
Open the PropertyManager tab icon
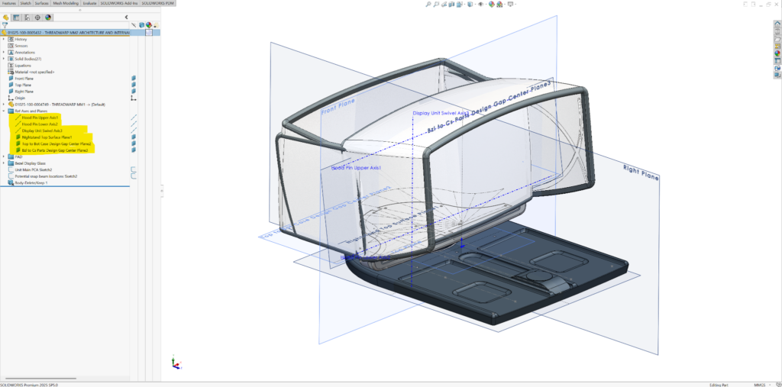click(x=16, y=18)
